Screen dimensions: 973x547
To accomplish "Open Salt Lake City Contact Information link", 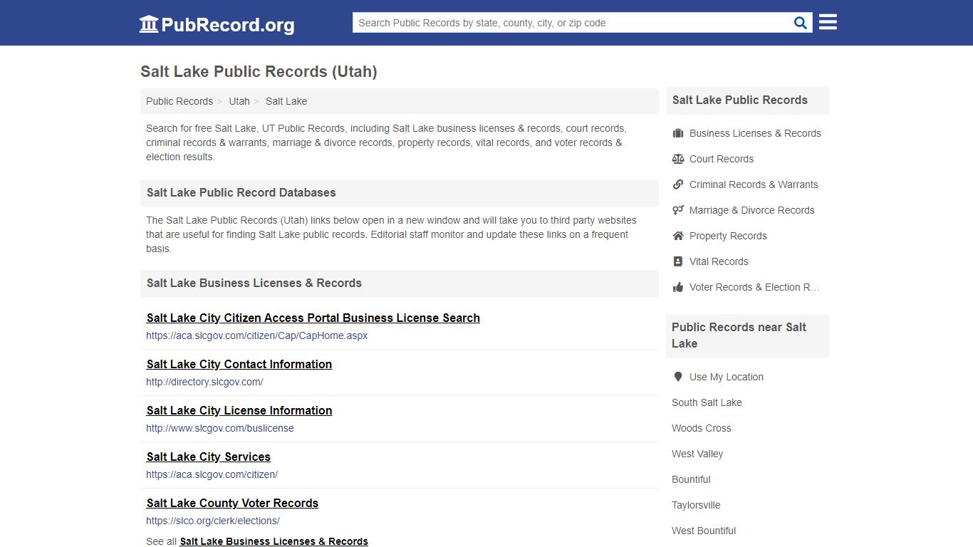I will [x=239, y=364].
